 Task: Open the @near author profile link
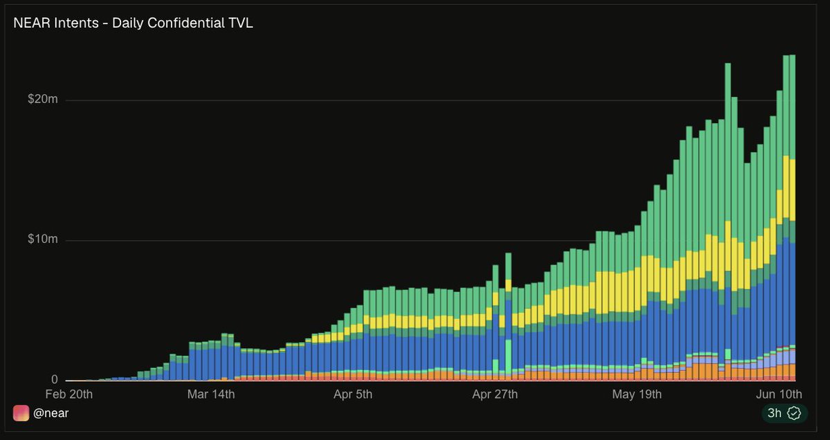50,413
